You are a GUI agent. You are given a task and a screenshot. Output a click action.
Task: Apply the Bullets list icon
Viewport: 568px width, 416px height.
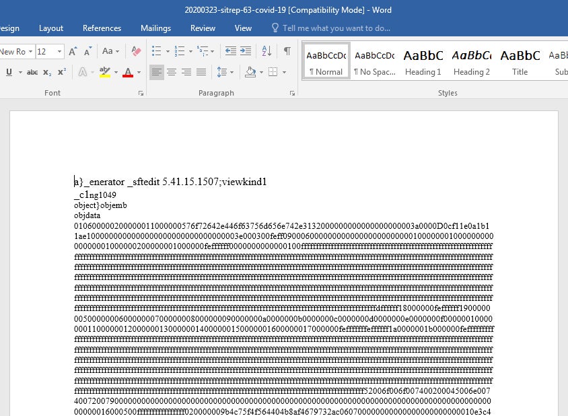click(156, 51)
